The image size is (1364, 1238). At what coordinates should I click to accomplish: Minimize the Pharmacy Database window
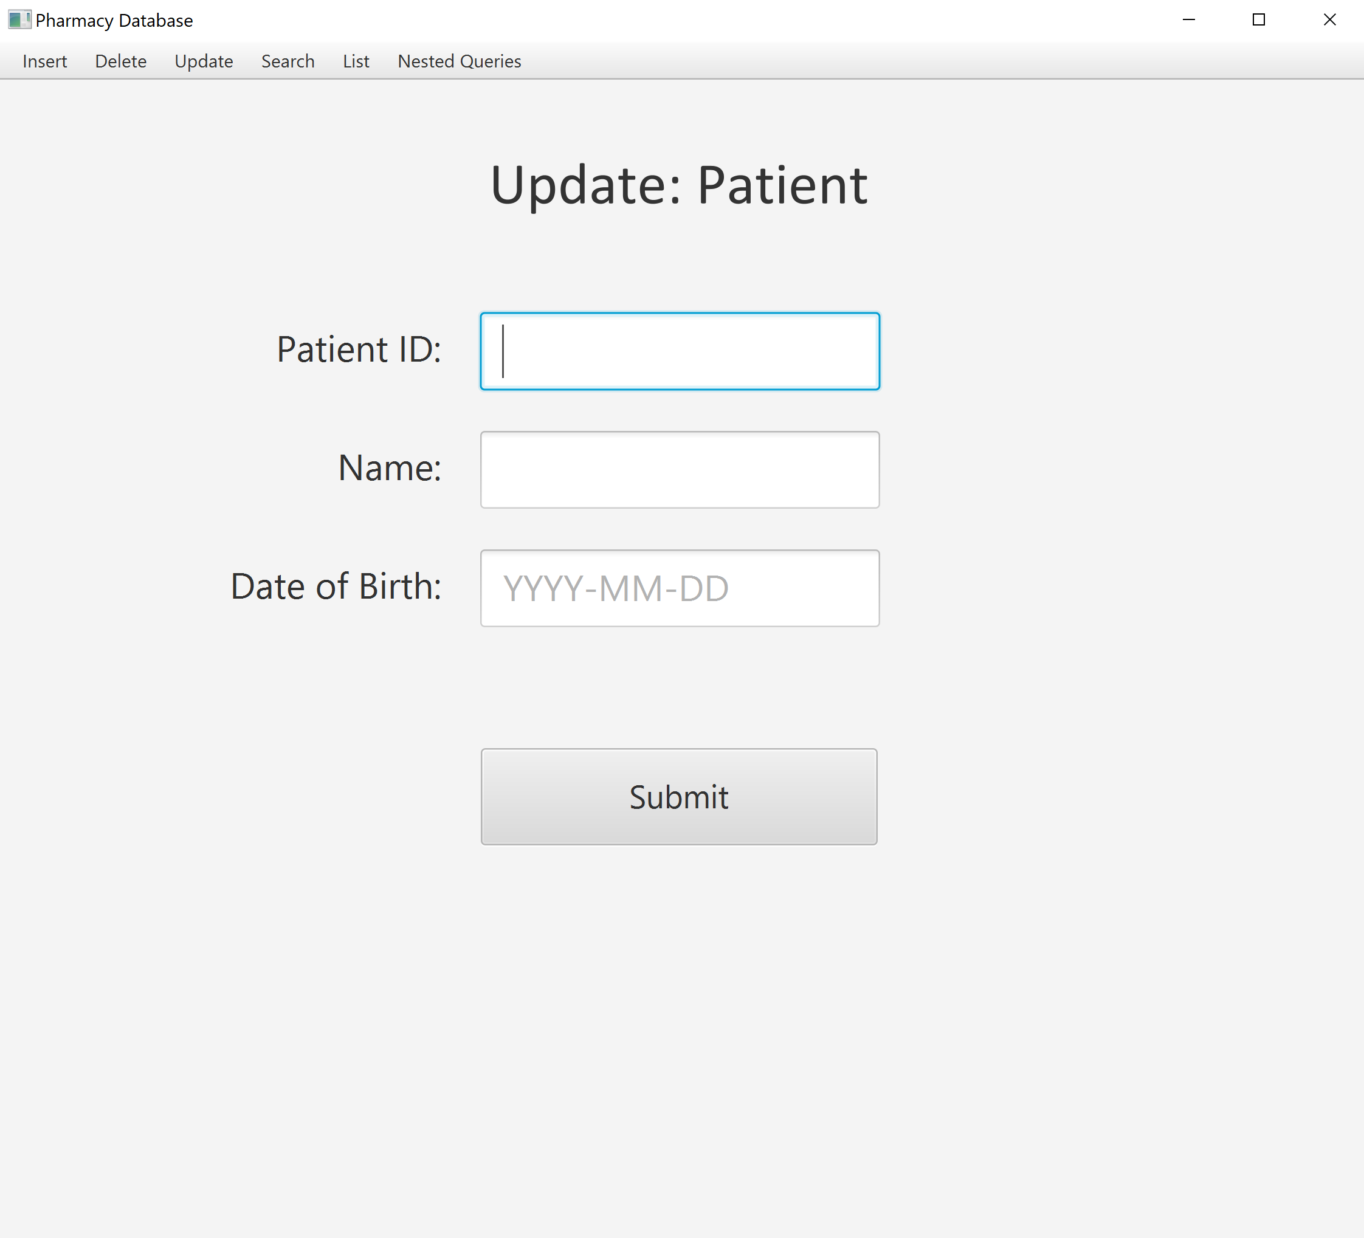pos(1189,19)
